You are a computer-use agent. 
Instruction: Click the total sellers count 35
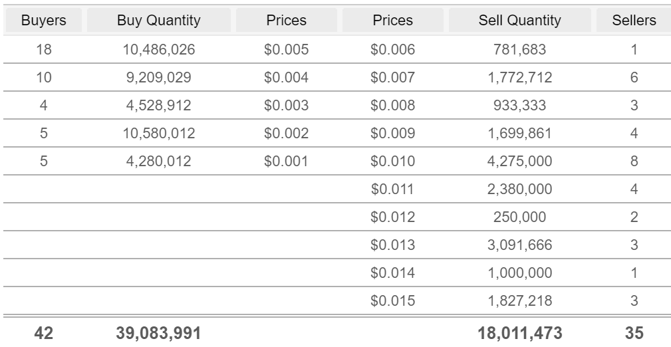(634, 333)
